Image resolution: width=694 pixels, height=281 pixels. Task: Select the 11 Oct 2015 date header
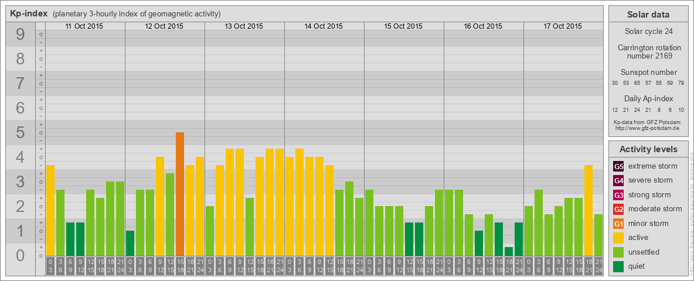(x=84, y=26)
